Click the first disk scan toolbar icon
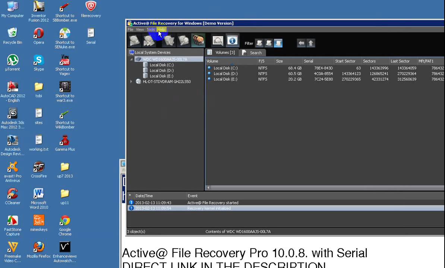Viewport: 445px width, 268px height. 135,41
